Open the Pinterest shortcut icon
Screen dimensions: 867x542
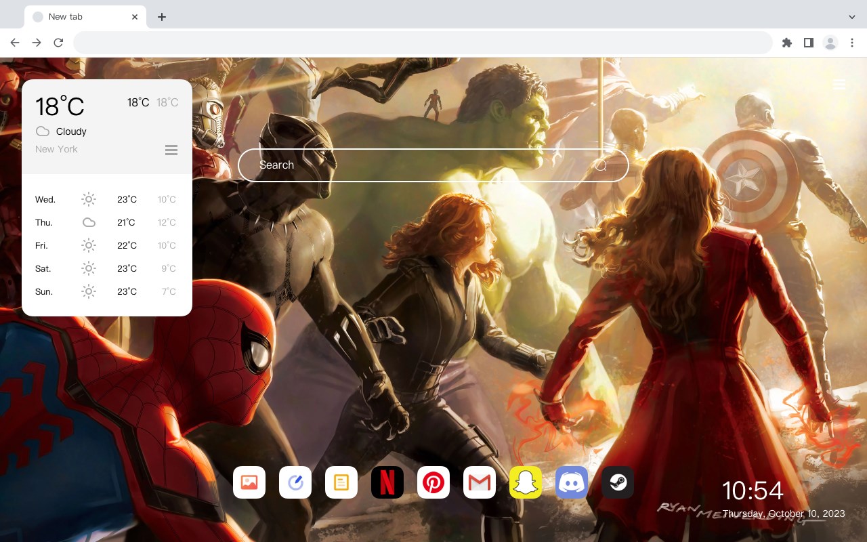pyautogui.click(x=433, y=482)
